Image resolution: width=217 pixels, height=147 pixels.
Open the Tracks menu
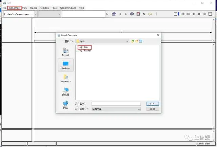point(33,8)
